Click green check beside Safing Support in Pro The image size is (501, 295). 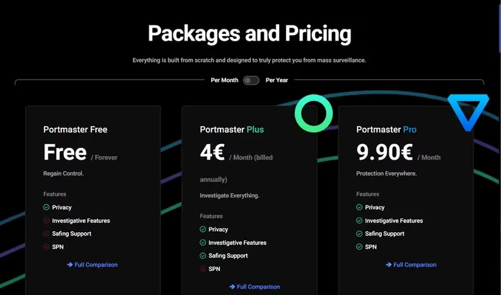[x=359, y=234]
